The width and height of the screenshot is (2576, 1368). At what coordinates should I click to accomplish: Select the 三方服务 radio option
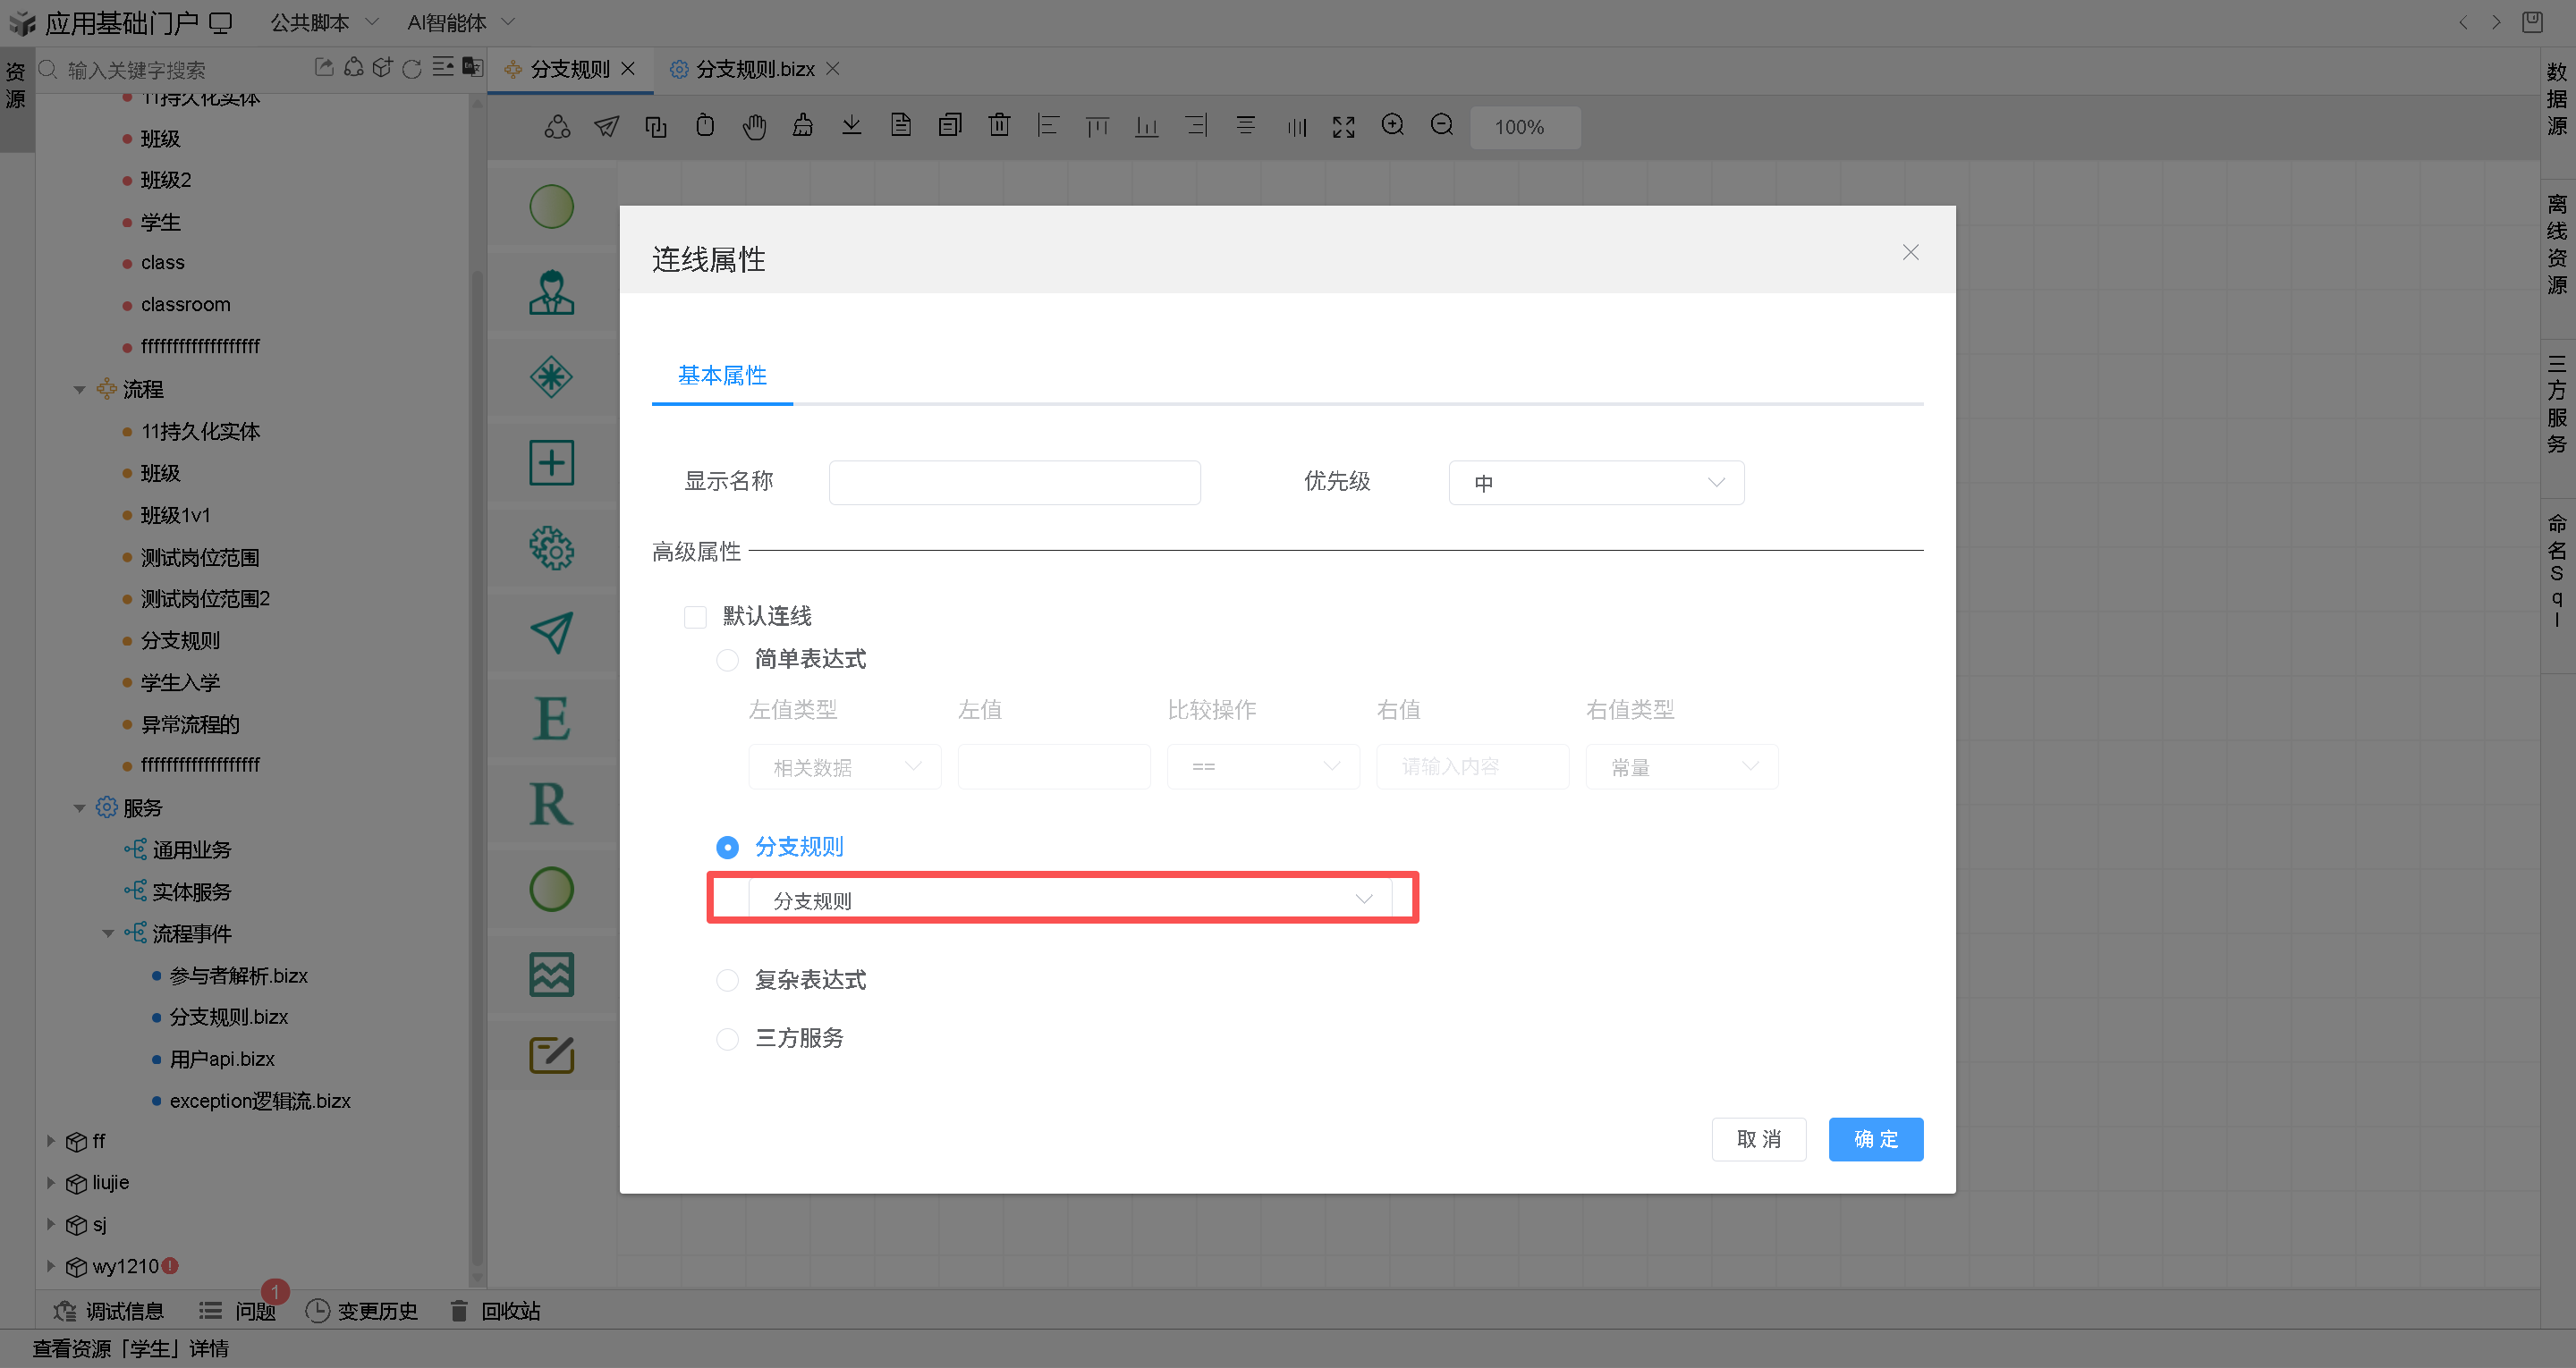tap(727, 1039)
